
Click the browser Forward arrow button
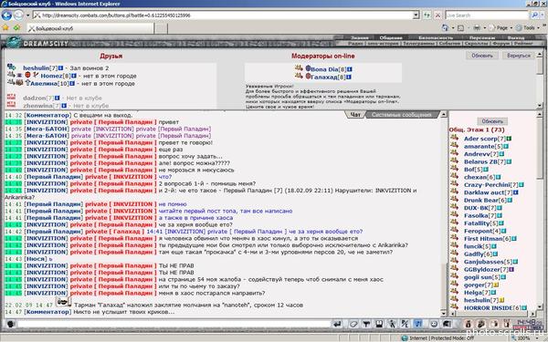pos(18,16)
